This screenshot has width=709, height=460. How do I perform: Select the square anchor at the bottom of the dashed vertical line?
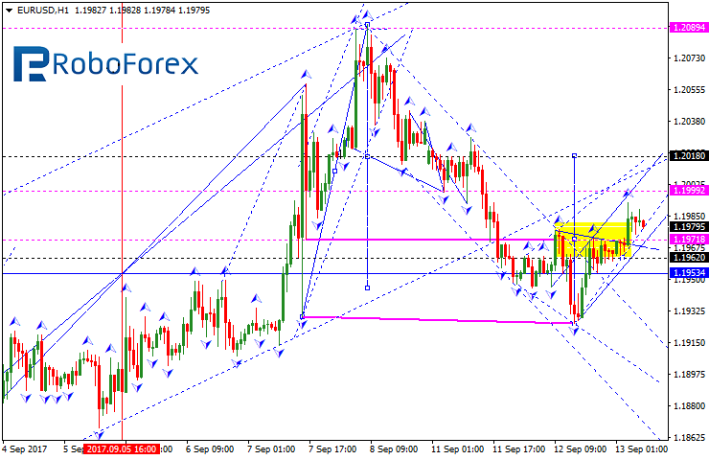point(367,287)
